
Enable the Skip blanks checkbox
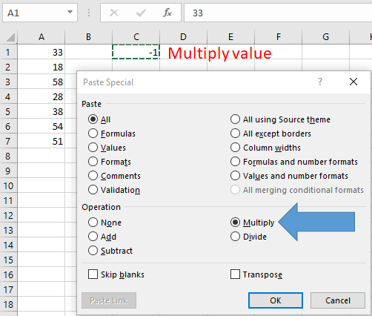click(x=116, y=274)
